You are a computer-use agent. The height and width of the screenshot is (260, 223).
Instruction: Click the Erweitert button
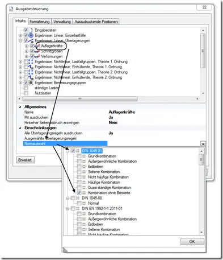(25, 160)
